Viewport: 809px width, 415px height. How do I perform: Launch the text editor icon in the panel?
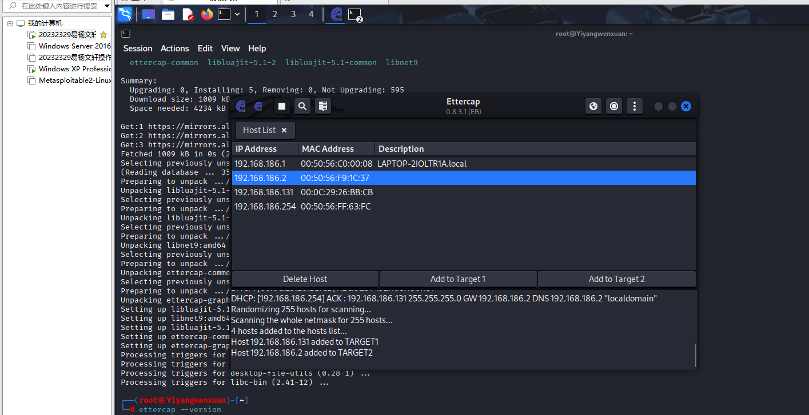[x=188, y=14]
